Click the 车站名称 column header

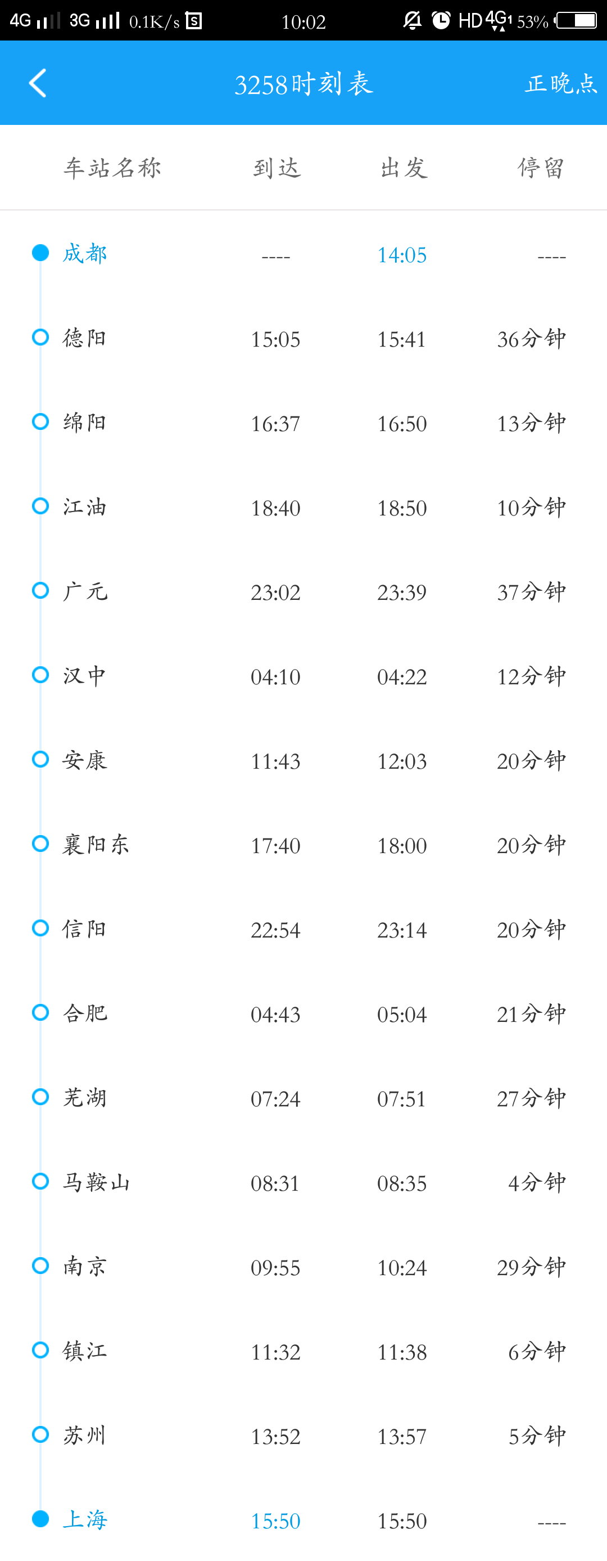click(112, 168)
